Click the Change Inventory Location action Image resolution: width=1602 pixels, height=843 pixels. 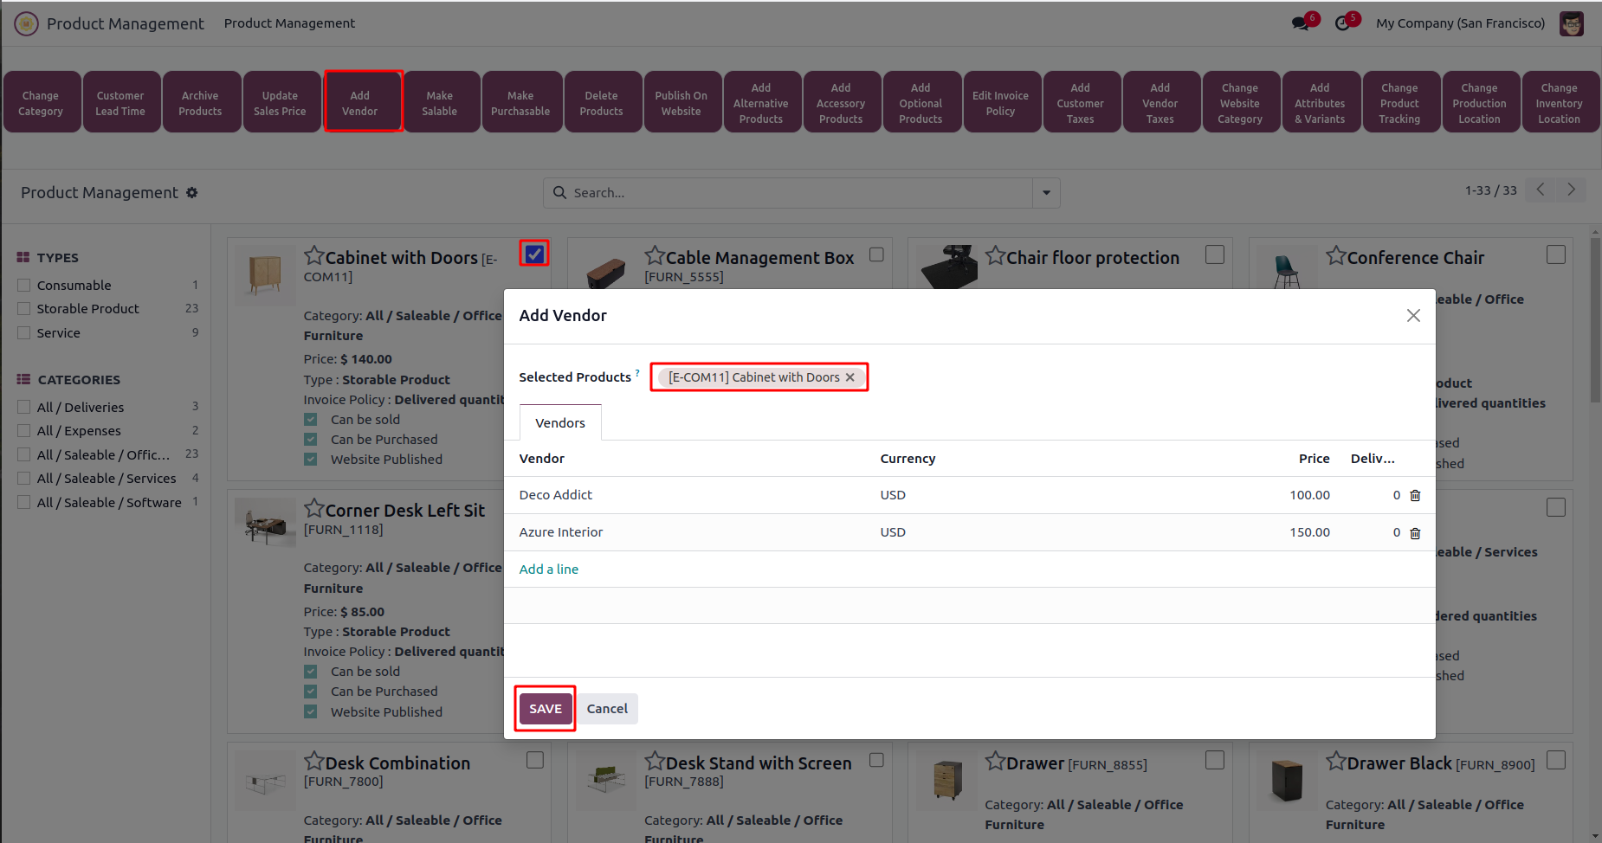[1560, 102]
